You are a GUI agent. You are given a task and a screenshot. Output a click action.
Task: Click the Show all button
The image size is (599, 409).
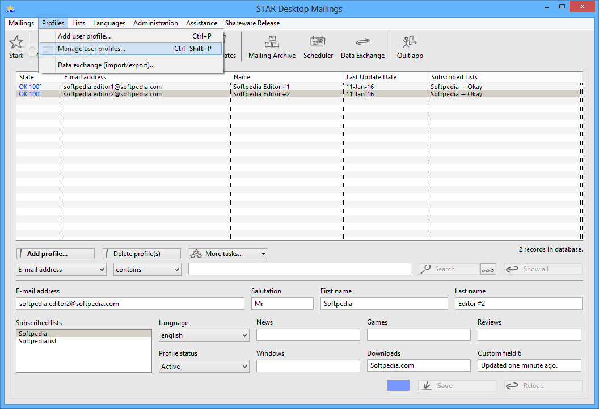543,269
